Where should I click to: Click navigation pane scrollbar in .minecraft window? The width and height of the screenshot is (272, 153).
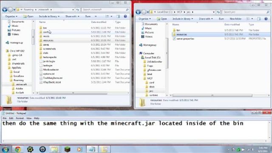coord(33,37)
